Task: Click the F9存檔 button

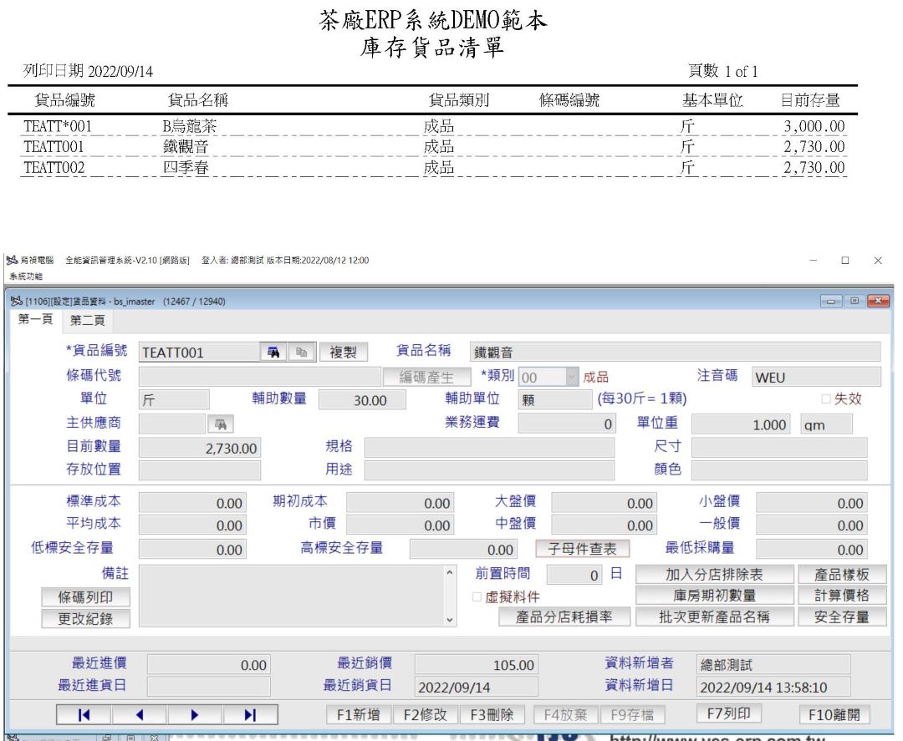Action: 632,714
